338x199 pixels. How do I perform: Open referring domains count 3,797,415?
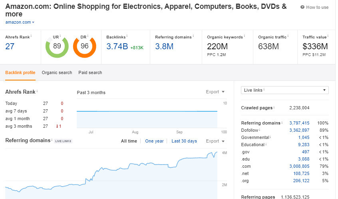pyautogui.click(x=299, y=123)
